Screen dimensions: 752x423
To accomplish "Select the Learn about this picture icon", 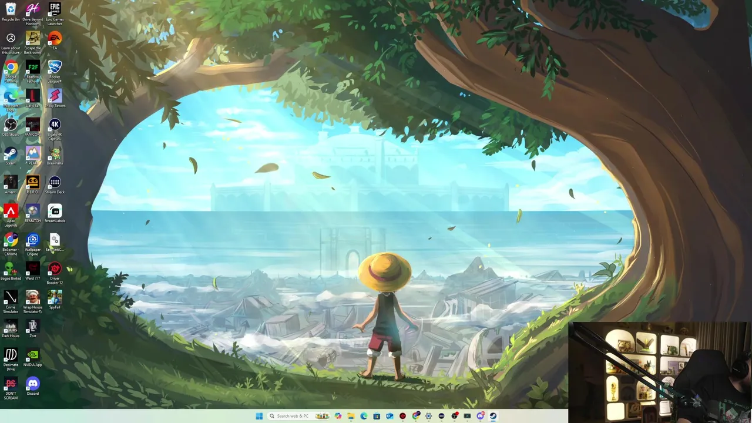I will click(11, 42).
